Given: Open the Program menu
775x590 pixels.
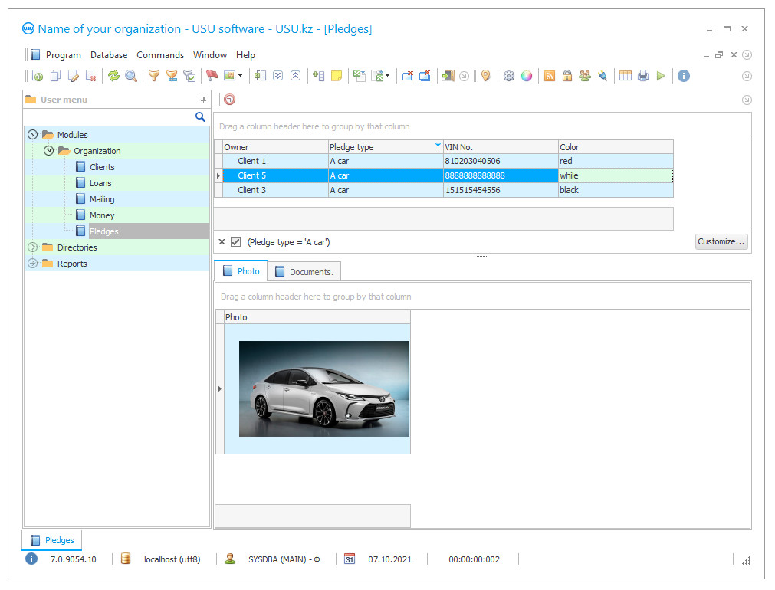Looking at the screenshot, I should click(x=64, y=55).
